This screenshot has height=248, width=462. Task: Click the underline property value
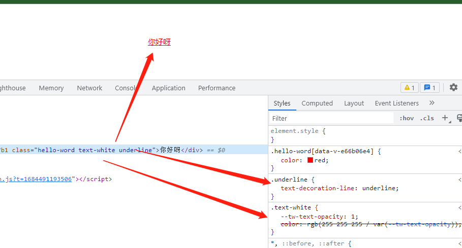tap(380, 188)
